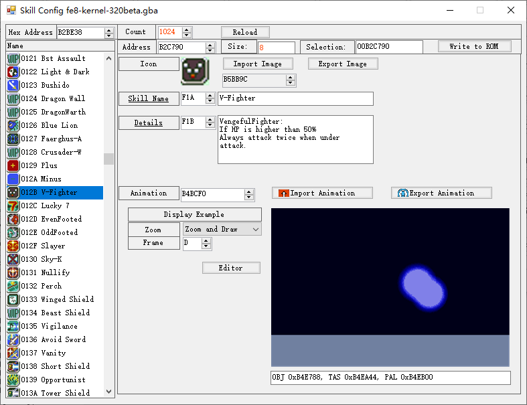Open the animation Editor button
527x405 pixels.
click(x=231, y=268)
